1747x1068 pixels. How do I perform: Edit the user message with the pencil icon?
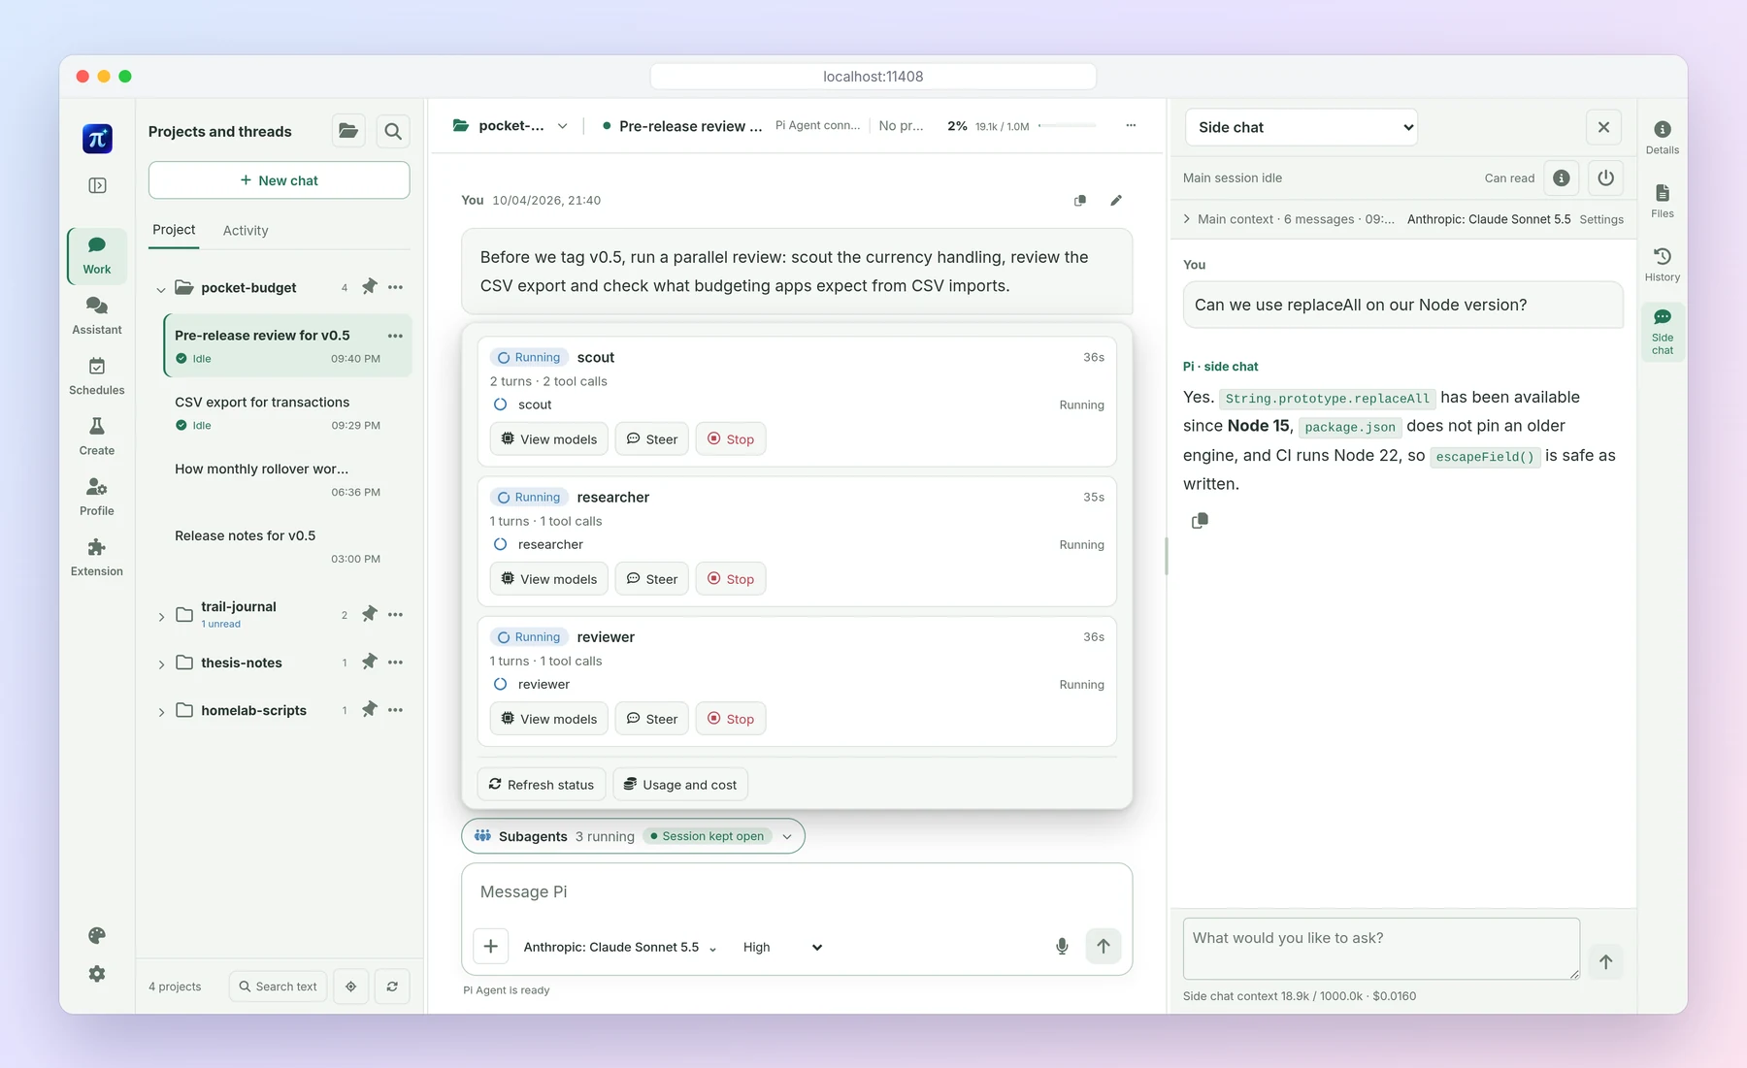[1116, 201]
